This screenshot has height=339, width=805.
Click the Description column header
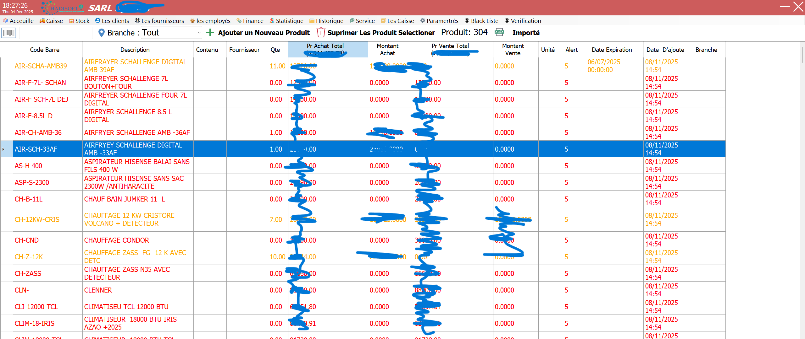point(135,50)
